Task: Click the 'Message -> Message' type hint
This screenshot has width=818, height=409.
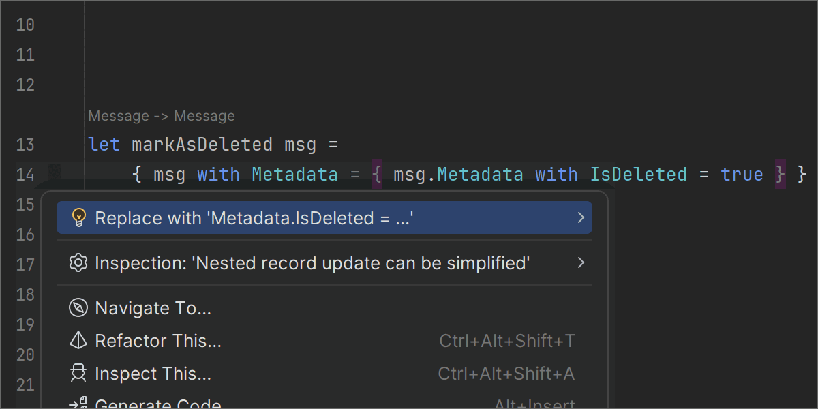Action: click(162, 116)
